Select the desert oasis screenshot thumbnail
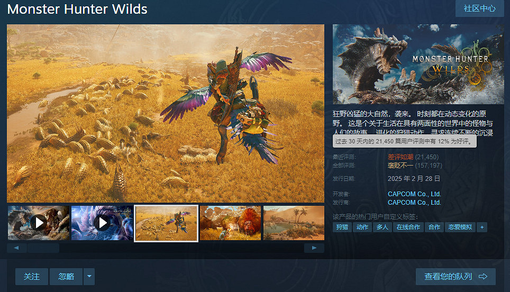 [294, 223]
